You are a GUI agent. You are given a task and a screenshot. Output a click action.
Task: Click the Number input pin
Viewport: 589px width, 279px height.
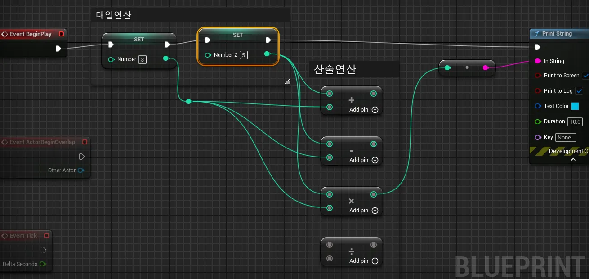(x=112, y=59)
